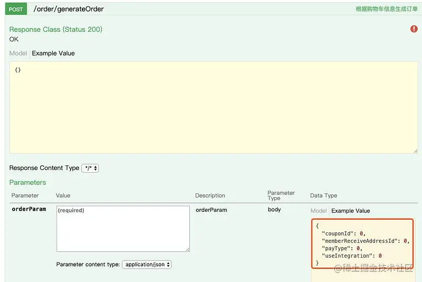The height and width of the screenshot is (282, 422).
Task: Click the yellow response example value box
Action: (x=214, y=107)
